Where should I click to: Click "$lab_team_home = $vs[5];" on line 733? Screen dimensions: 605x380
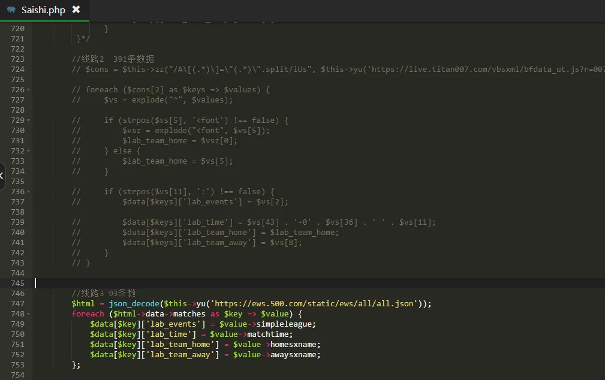coord(177,161)
